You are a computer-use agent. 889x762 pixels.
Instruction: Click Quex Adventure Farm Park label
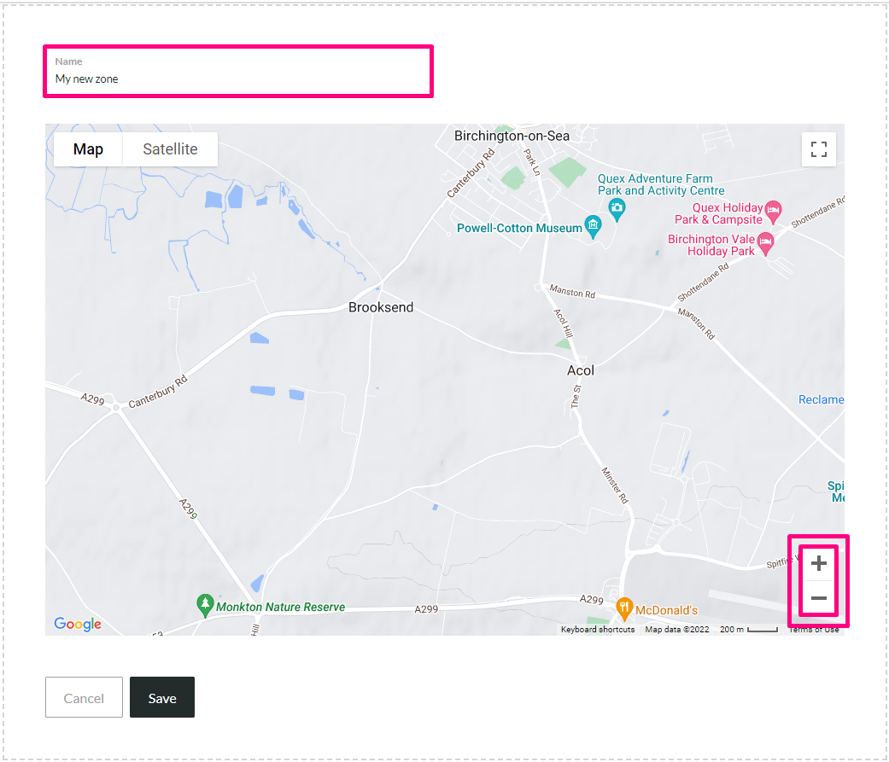660,184
